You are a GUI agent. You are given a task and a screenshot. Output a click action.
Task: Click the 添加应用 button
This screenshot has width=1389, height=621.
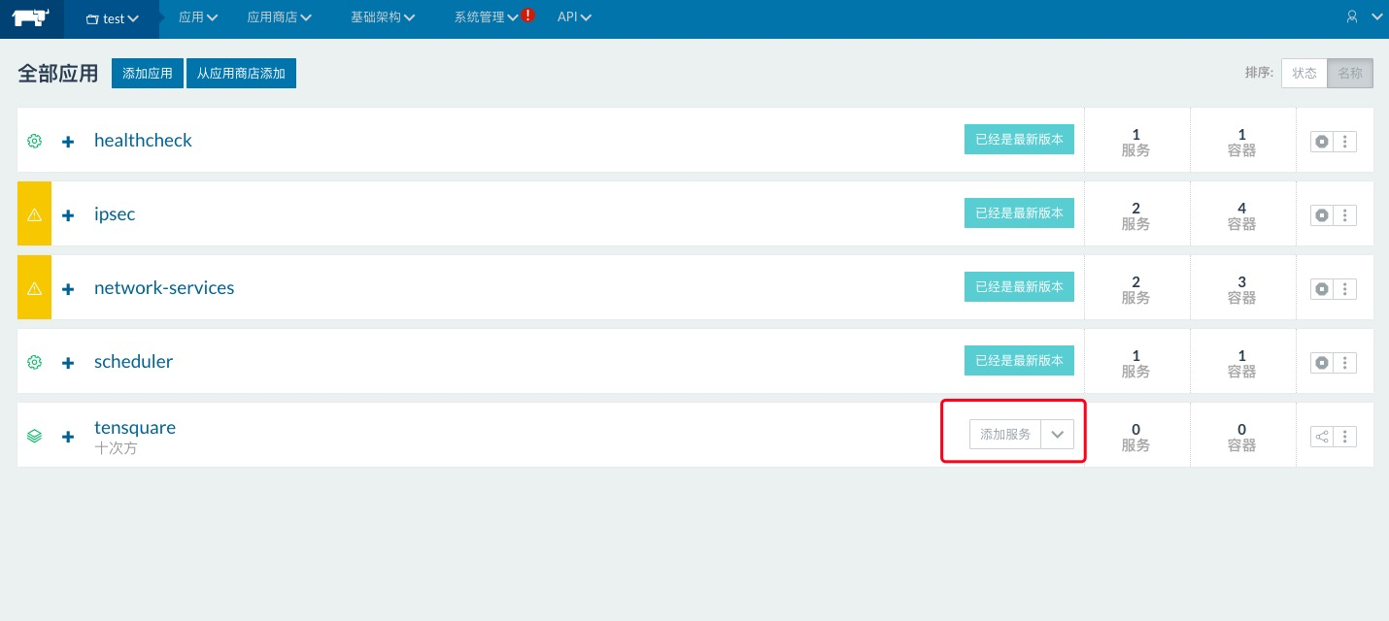pyautogui.click(x=148, y=73)
